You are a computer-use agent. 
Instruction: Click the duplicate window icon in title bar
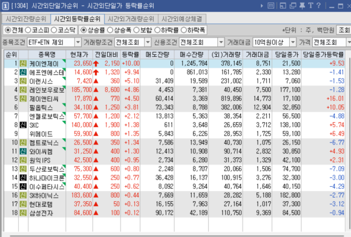[x=293, y=5]
